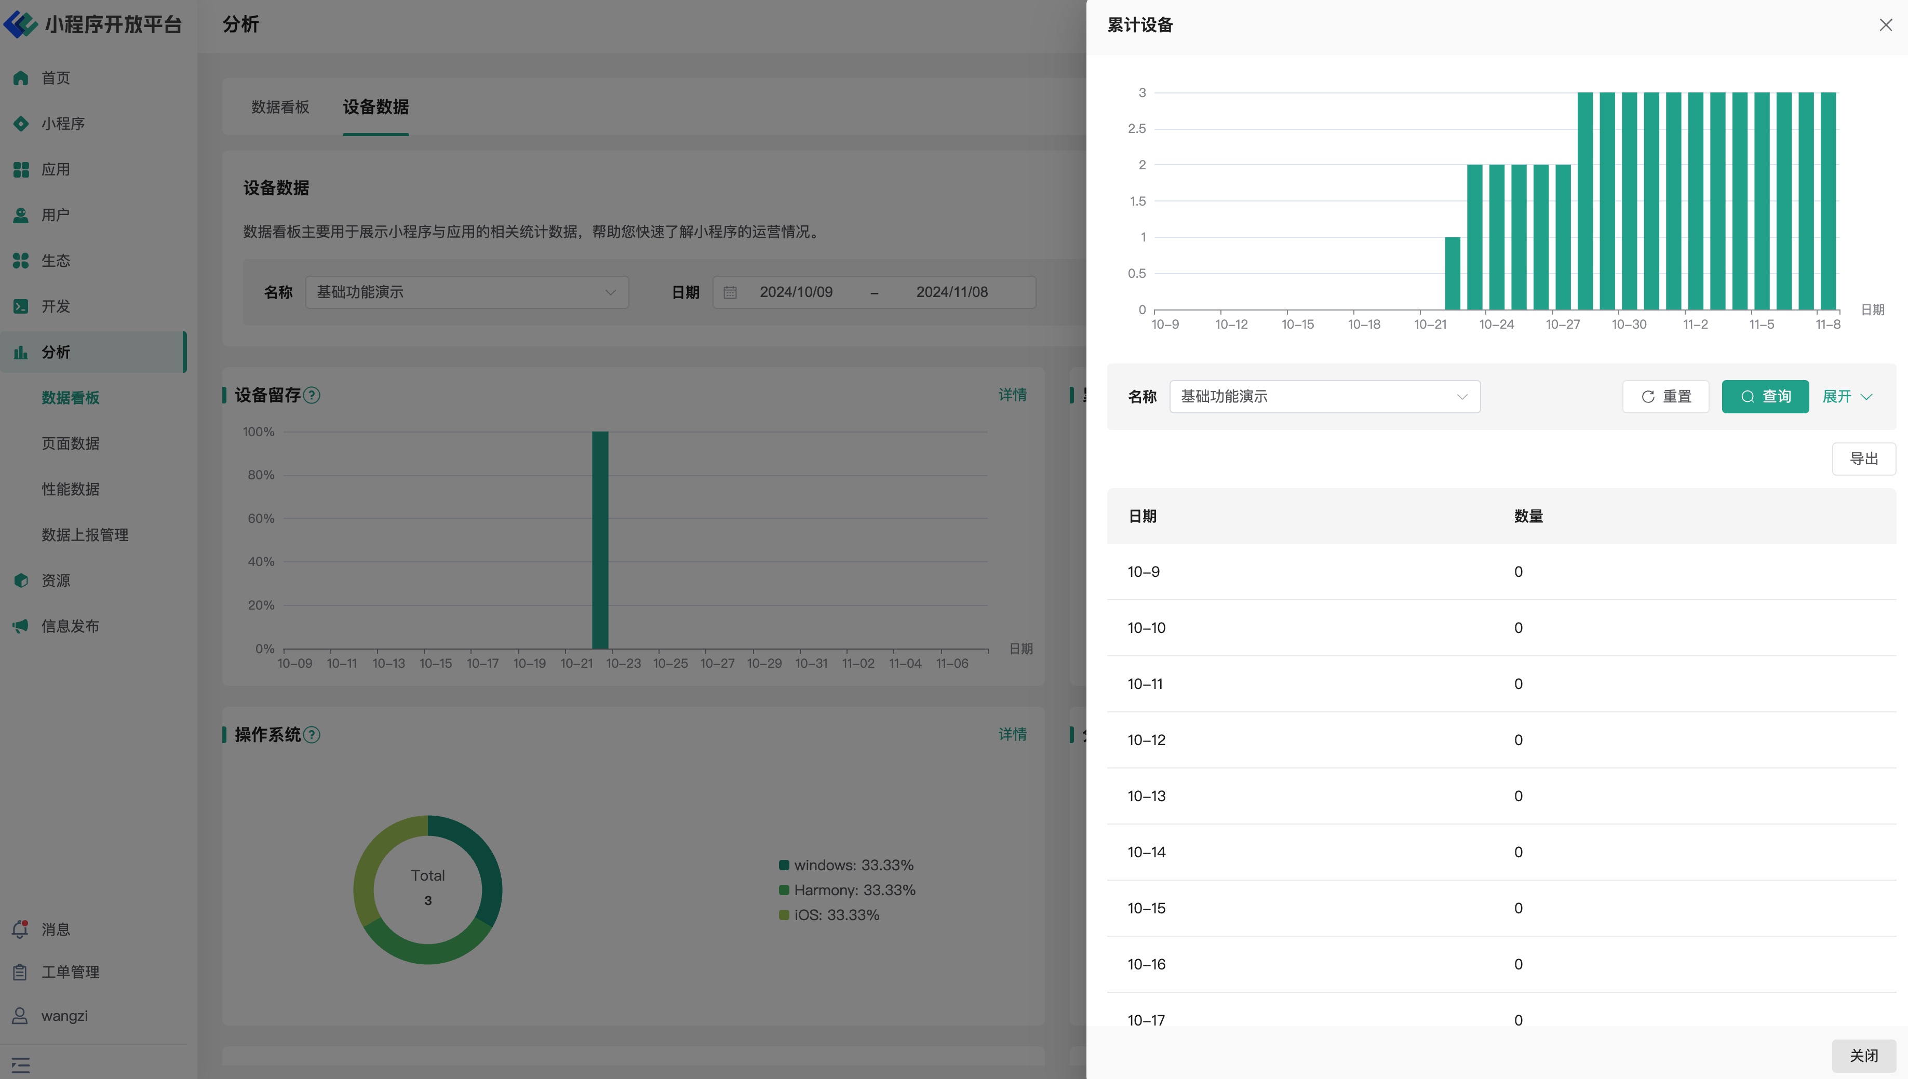Image resolution: width=1908 pixels, height=1079 pixels.
Task: Click the 查询 search button
Action: (x=1764, y=397)
